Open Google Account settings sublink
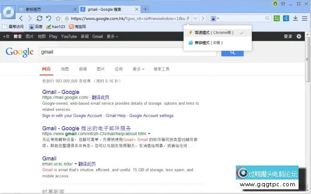311x194 pixels. tap(151, 116)
